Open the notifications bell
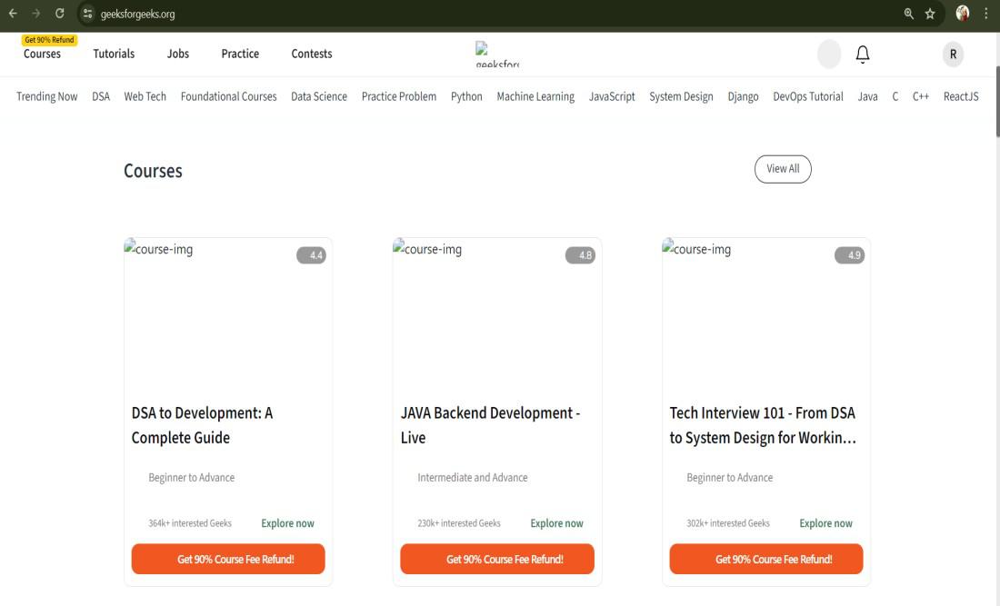This screenshot has width=1000, height=606. point(862,55)
